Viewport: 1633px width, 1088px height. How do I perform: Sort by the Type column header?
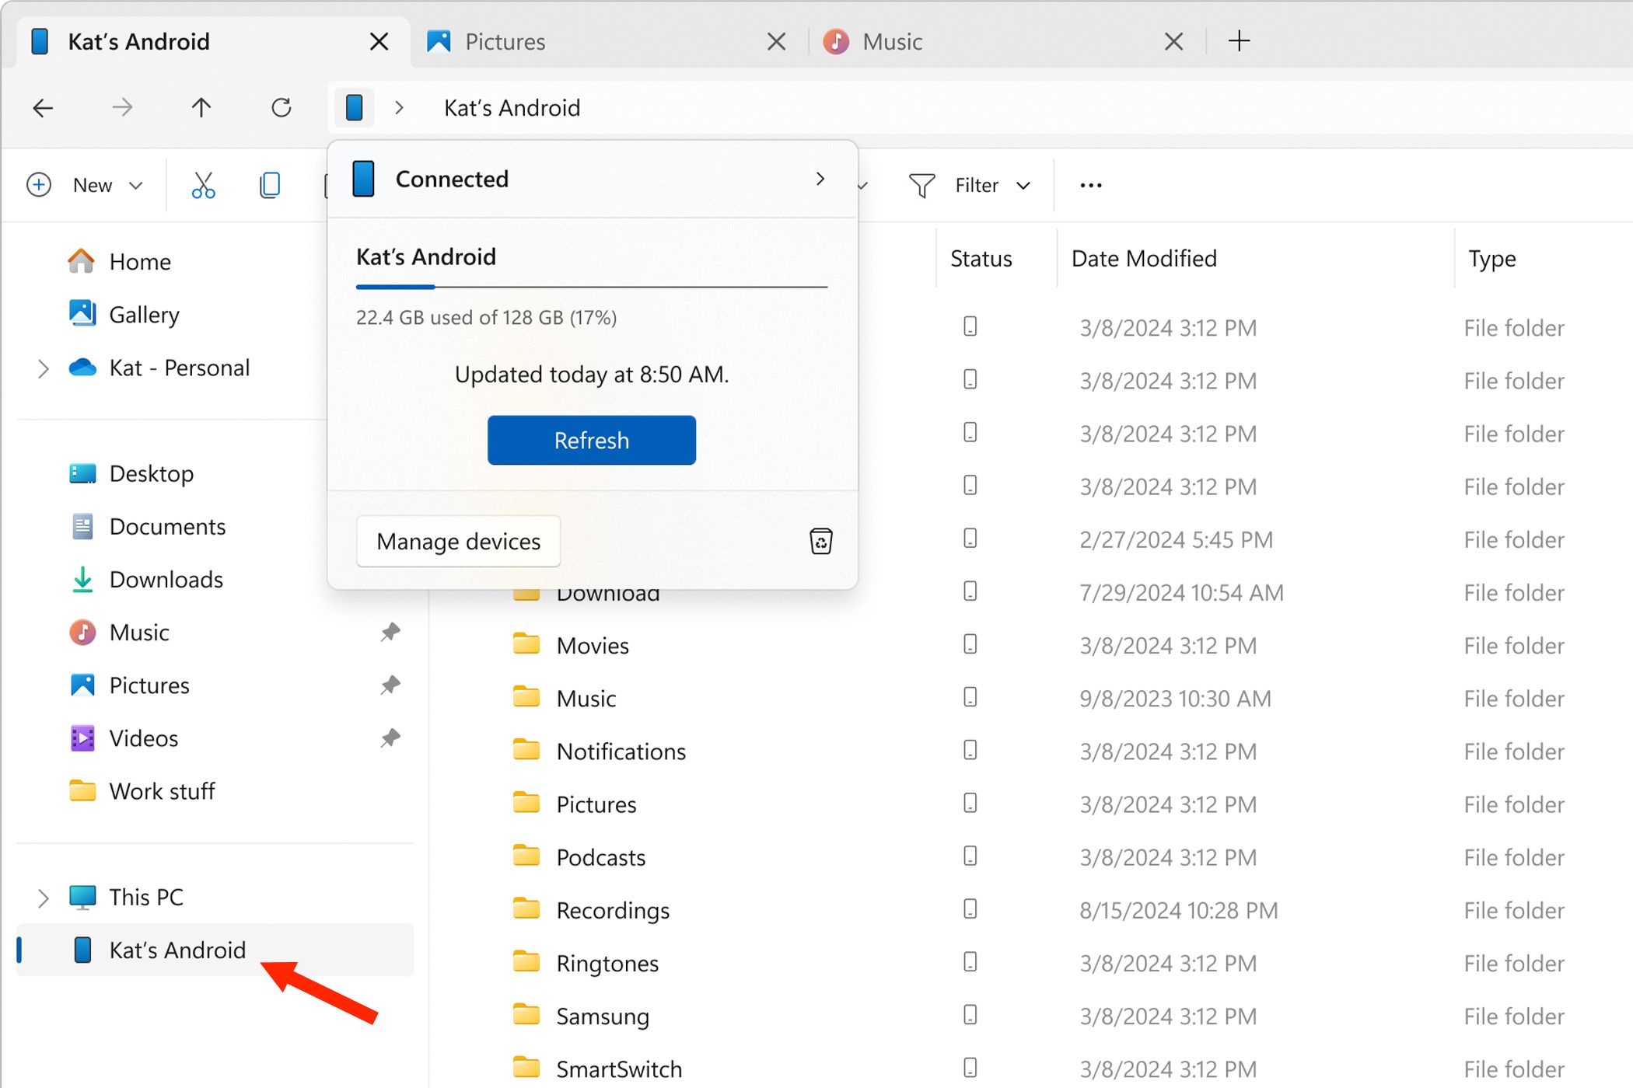(1492, 258)
